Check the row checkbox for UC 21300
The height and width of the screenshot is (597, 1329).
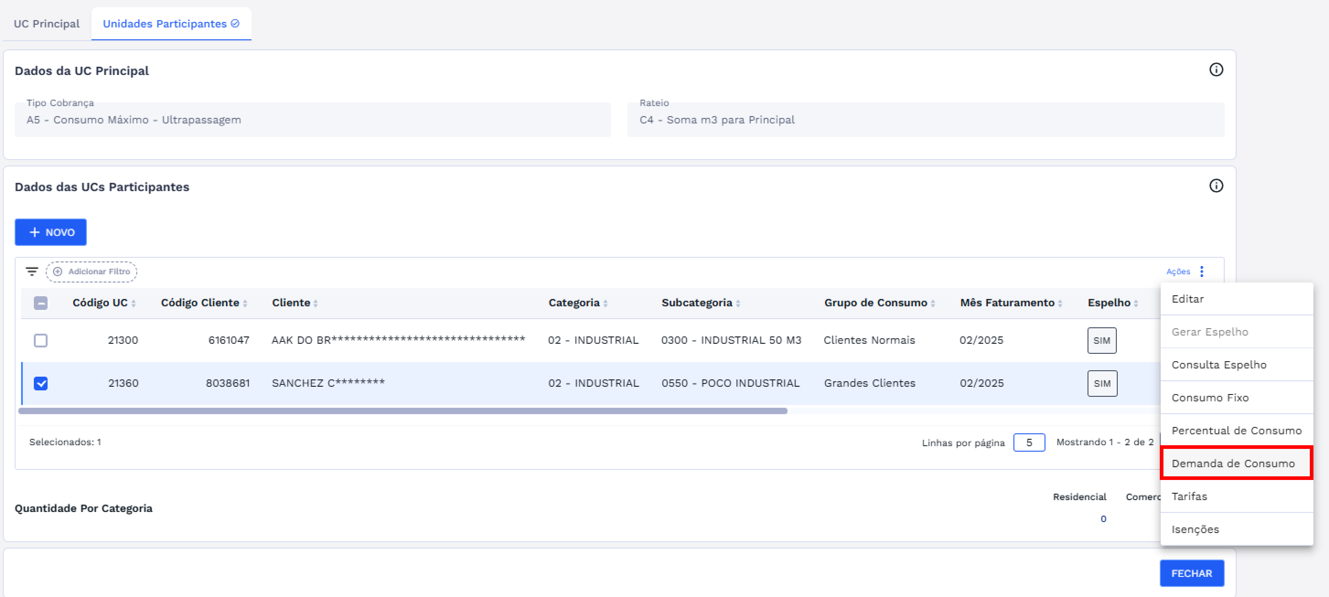click(x=41, y=340)
